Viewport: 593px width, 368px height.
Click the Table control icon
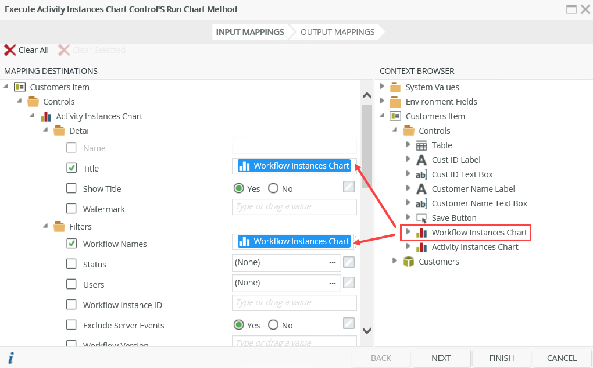(x=421, y=145)
